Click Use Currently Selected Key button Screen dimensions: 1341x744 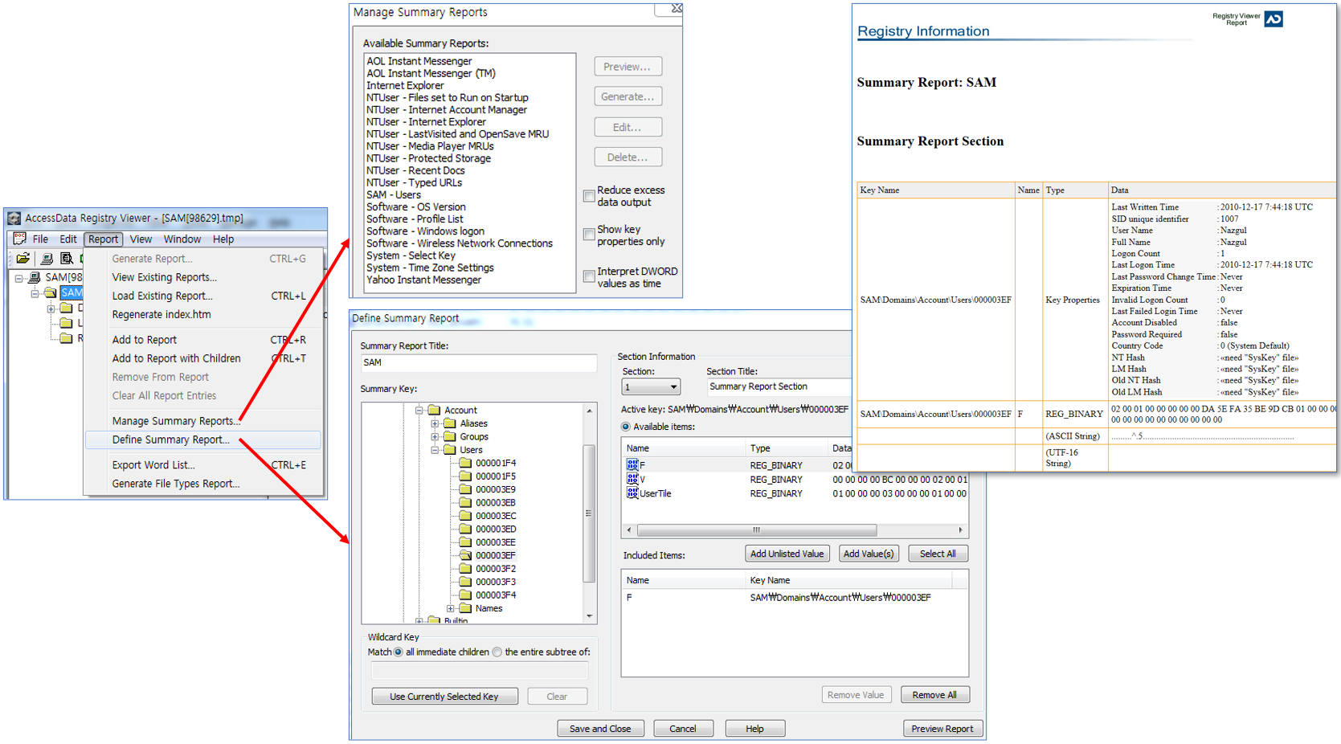point(444,697)
